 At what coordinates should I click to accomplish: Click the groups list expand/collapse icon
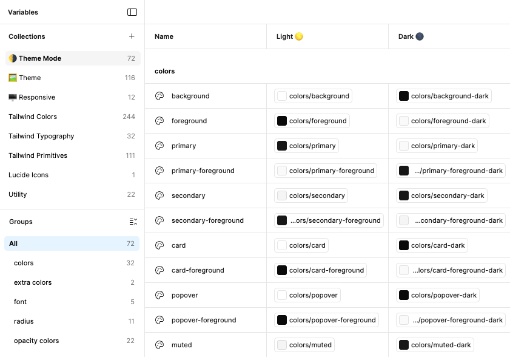pyautogui.click(x=133, y=222)
